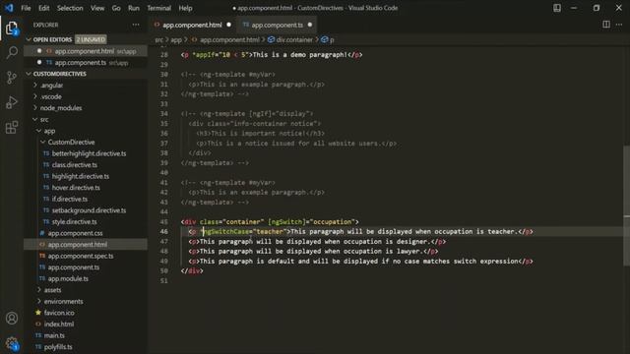Close the unsaved app.component.html tab dot

(x=229, y=25)
